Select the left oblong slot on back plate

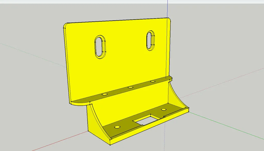[100, 47]
